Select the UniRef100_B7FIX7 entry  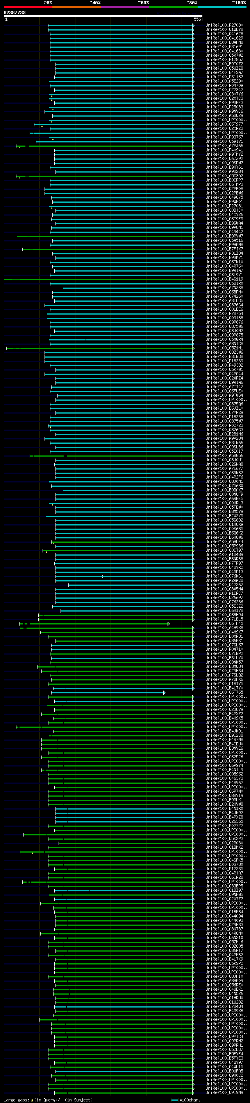[224, 249]
